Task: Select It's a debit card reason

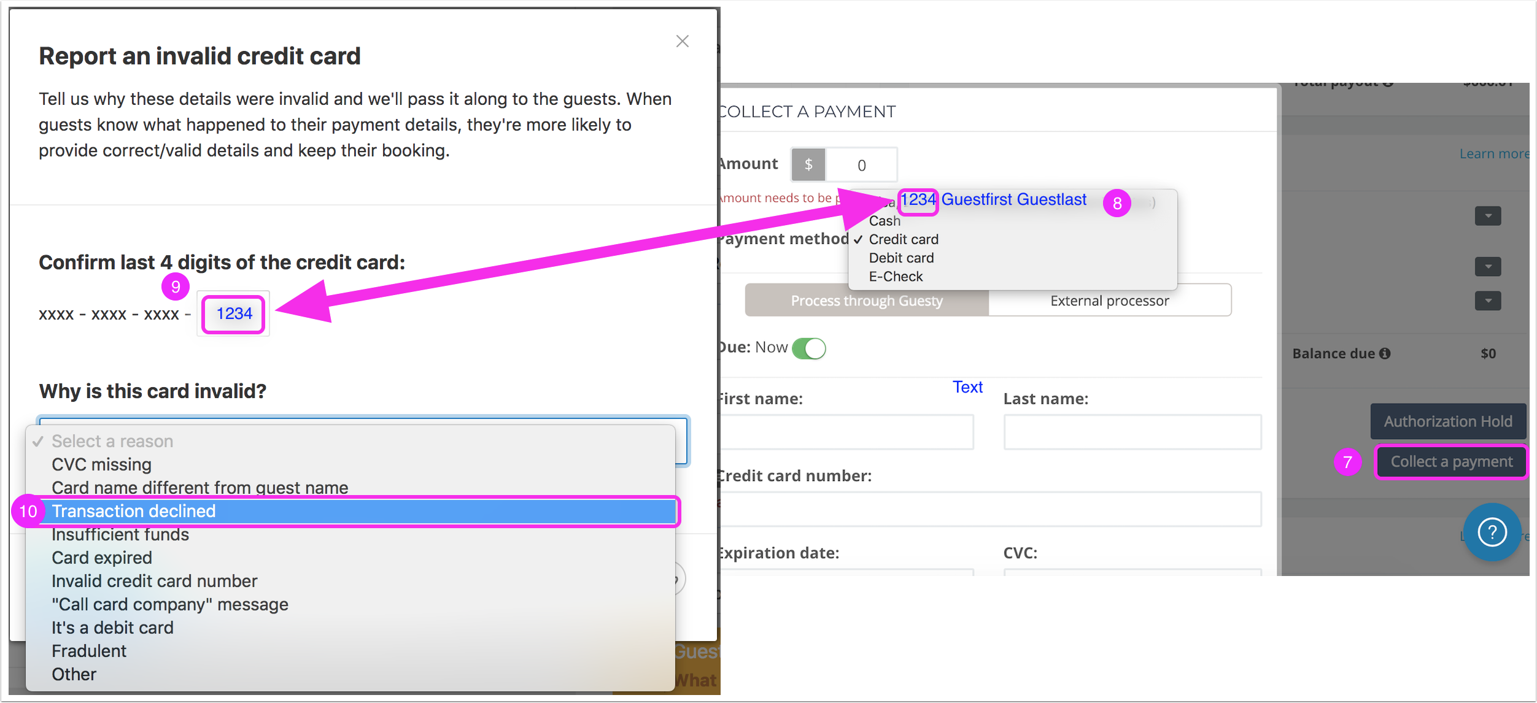Action: (x=351, y=628)
